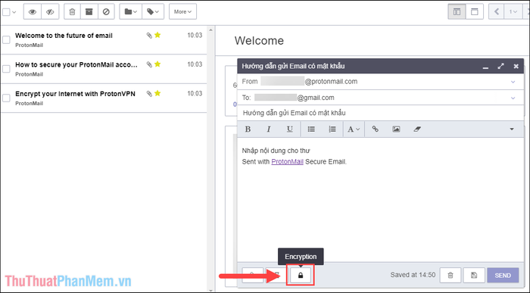The image size is (530, 293).
Task: Open the ProtonMail link in signature
Action: (287, 162)
